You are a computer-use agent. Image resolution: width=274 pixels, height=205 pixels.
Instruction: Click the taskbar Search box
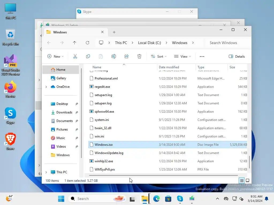tap(97, 199)
